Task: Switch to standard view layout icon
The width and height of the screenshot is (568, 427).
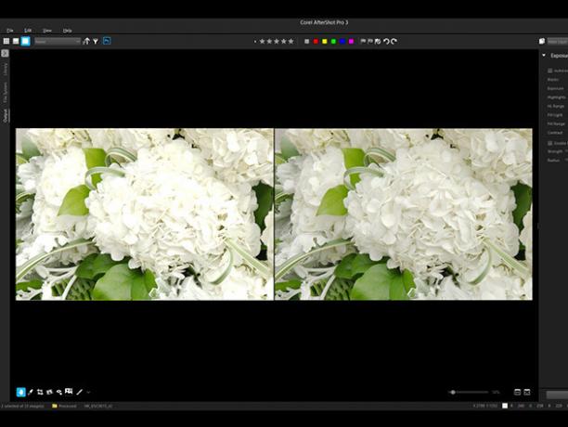Action: pos(16,41)
